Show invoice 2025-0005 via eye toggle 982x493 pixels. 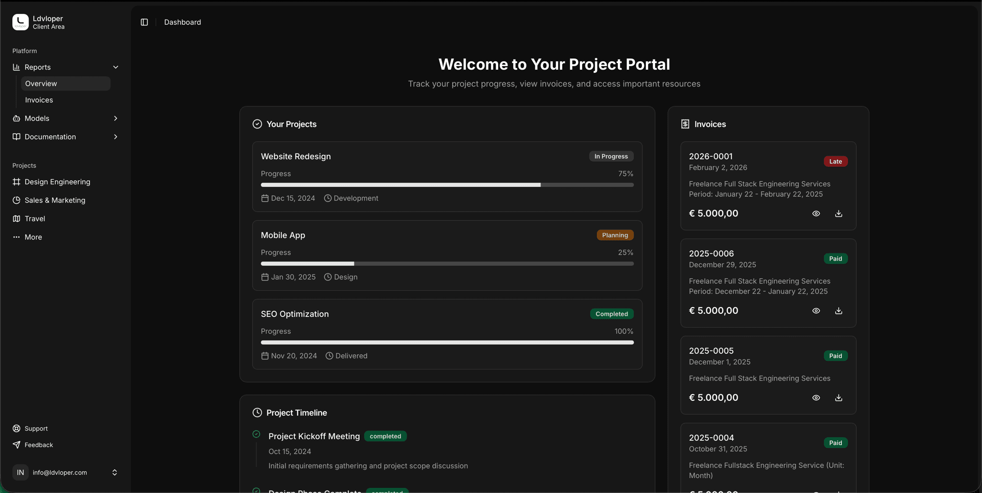(x=816, y=398)
